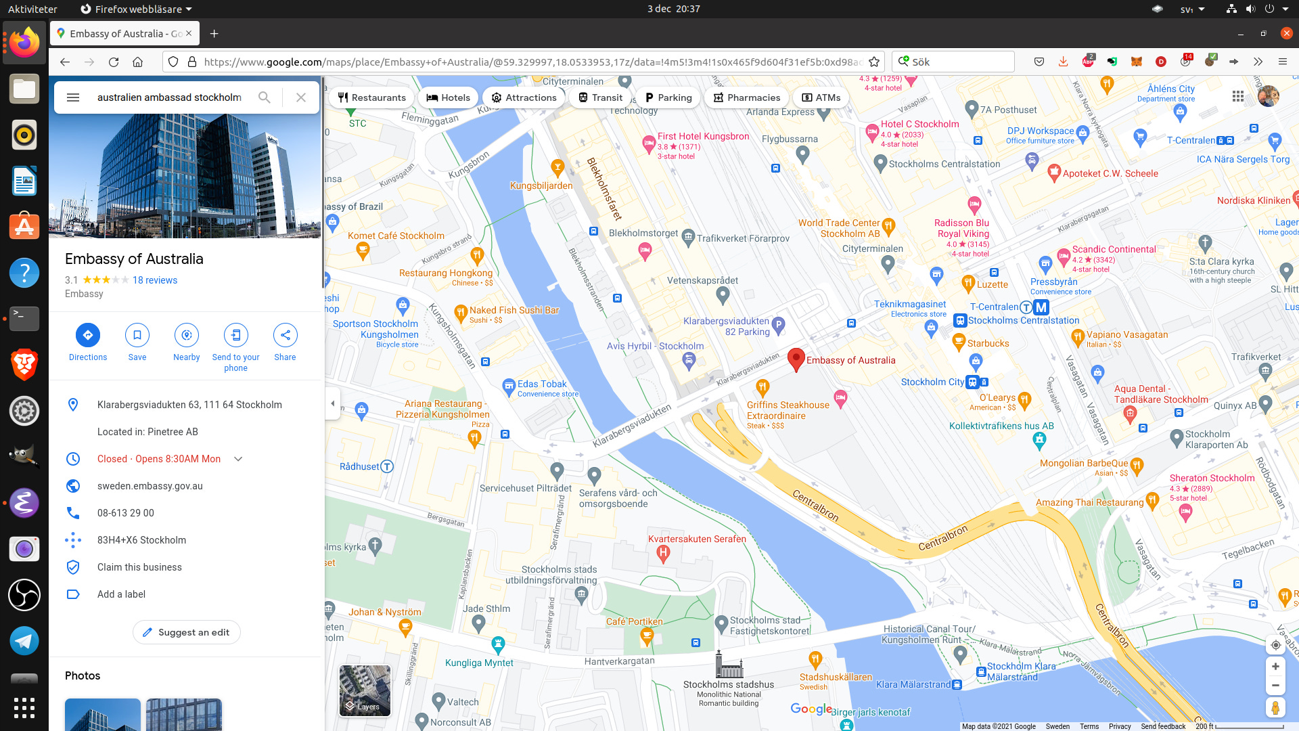Viewport: 1299px width, 731px height.
Task: Filter map by Transit
Action: [600, 97]
